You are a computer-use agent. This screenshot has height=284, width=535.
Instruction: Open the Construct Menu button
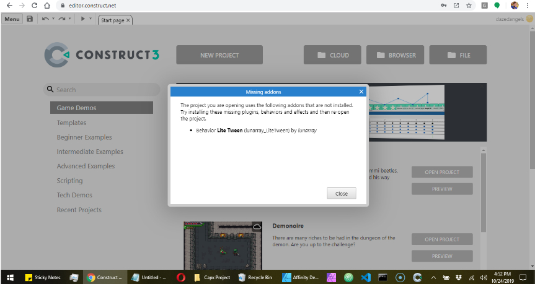(12, 19)
